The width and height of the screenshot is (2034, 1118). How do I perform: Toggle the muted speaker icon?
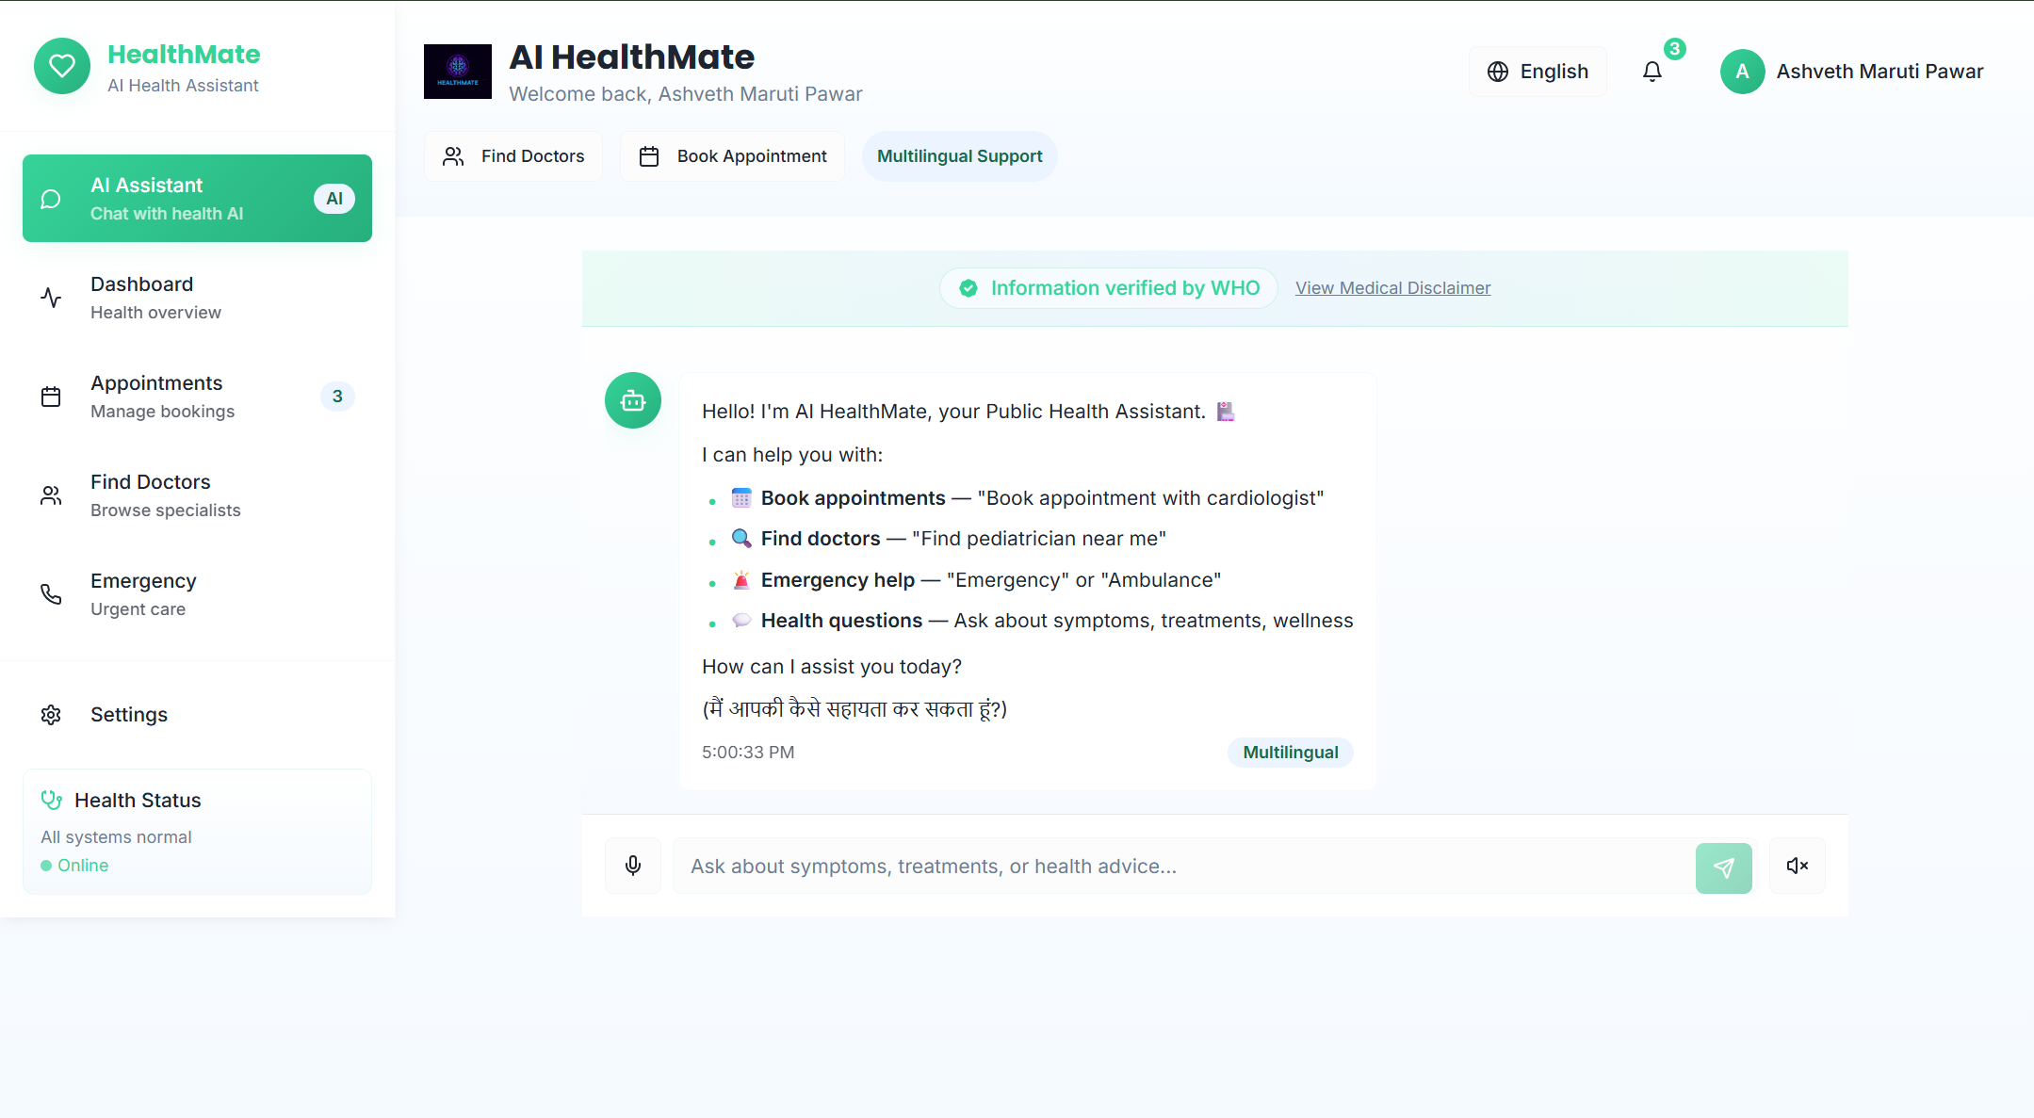click(x=1797, y=866)
